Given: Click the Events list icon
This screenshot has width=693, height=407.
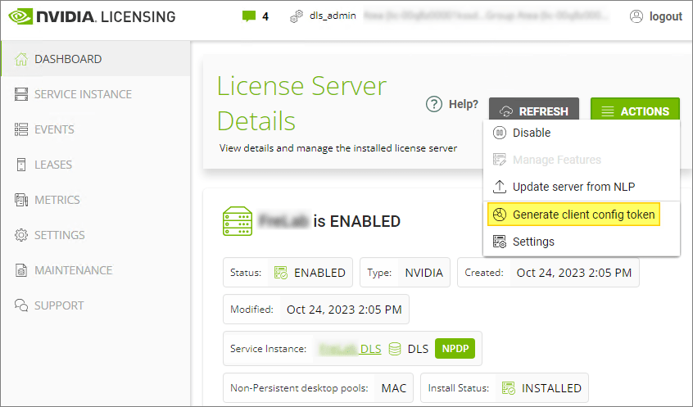Looking at the screenshot, I should coord(21,129).
